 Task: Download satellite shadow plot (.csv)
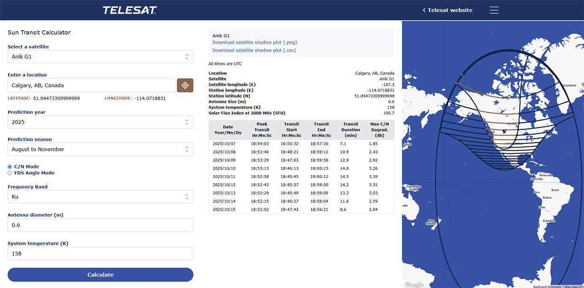pyautogui.click(x=254, y=50)
